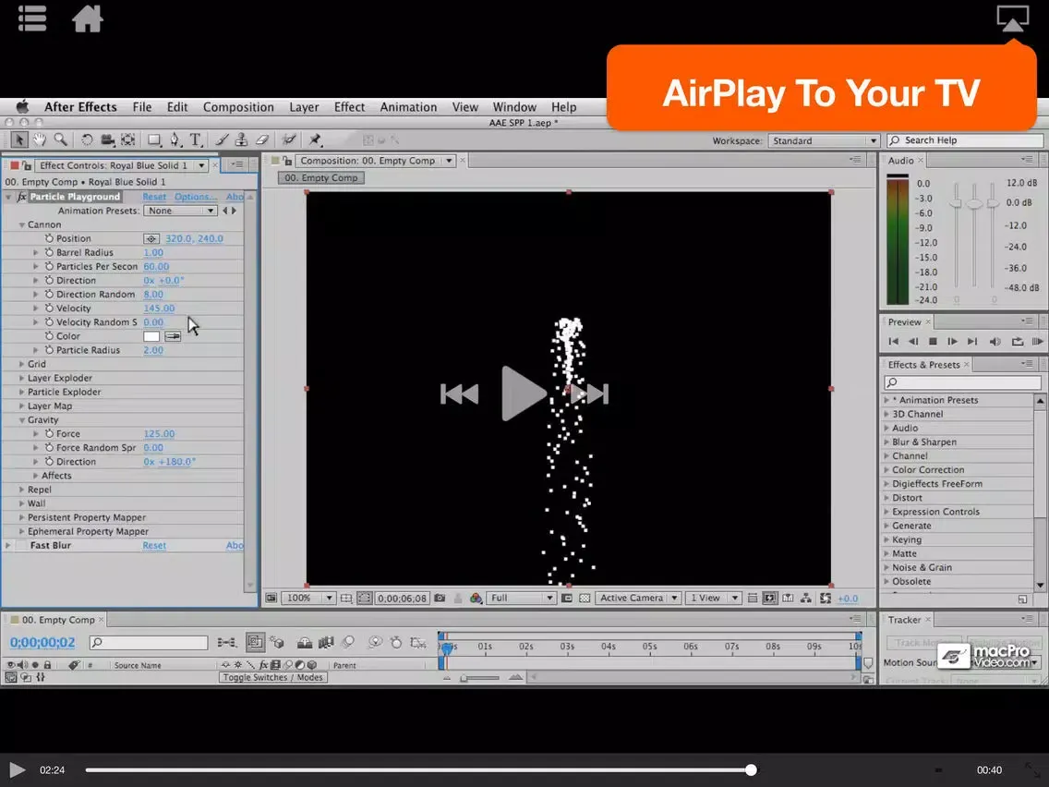Open the Layer menu

pos(304,107)
